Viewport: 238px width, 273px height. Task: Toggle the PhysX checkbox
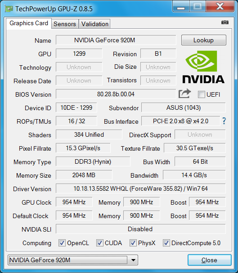133,243
